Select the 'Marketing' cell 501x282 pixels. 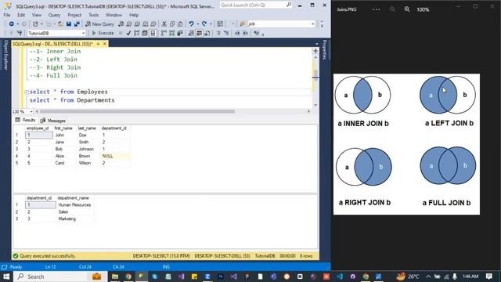pos(74,219)
